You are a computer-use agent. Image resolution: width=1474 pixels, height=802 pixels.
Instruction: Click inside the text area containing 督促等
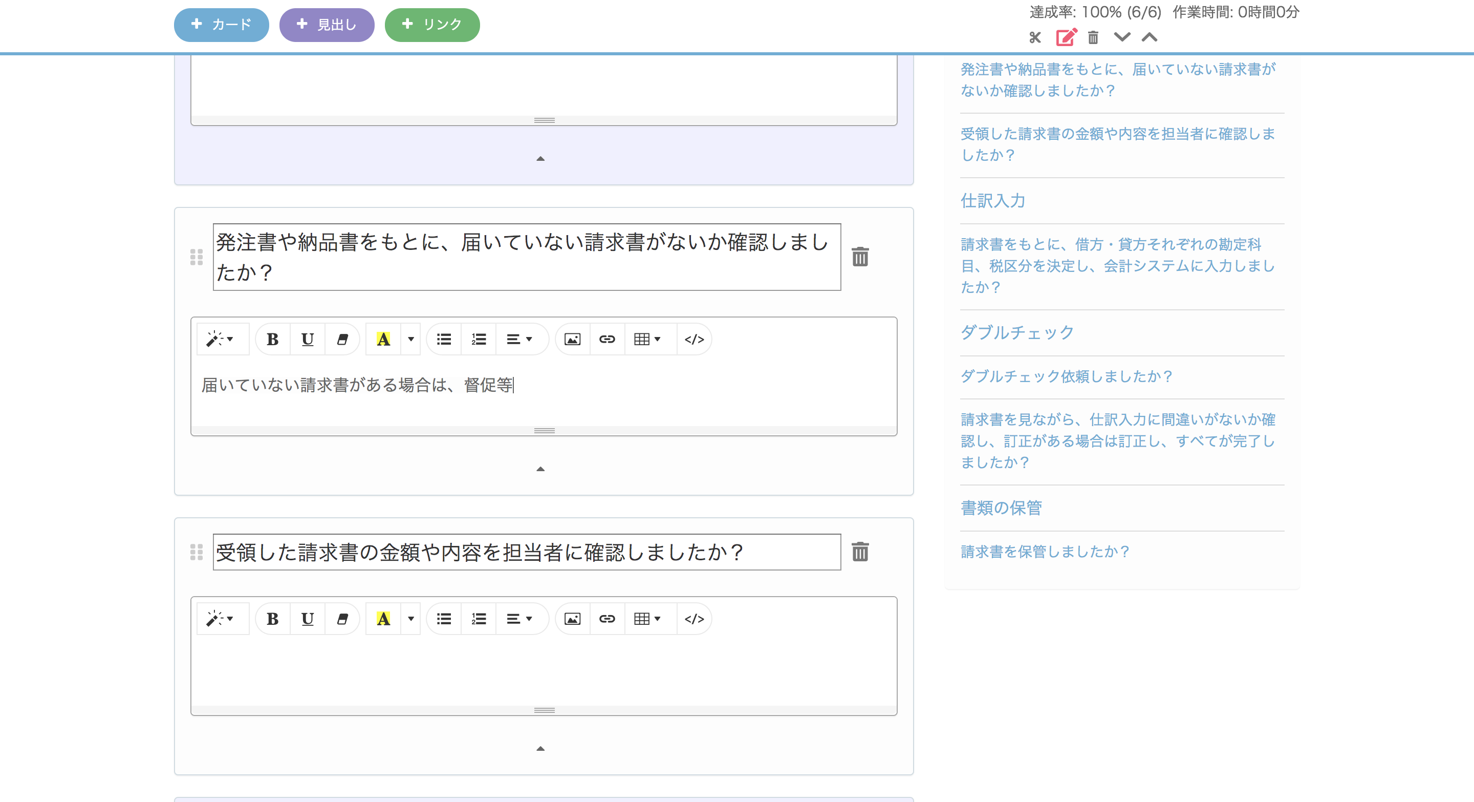(544, 394)
